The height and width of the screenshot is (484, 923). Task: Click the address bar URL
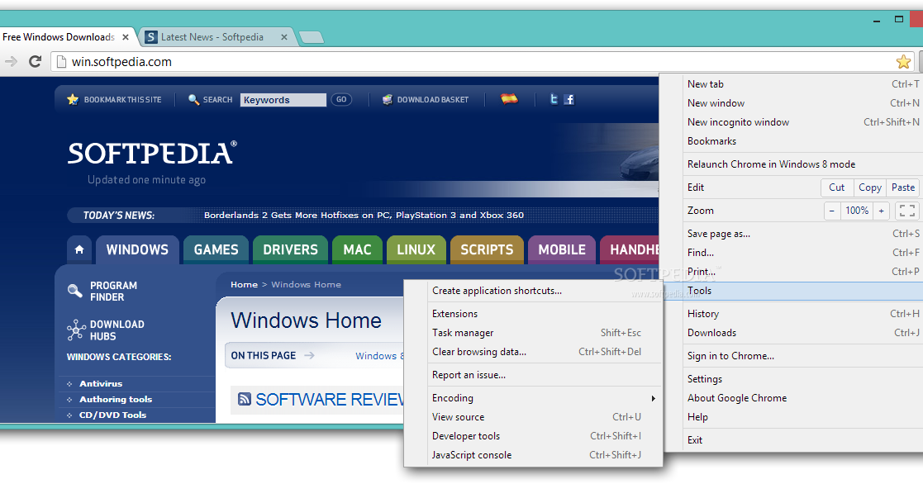pos(121,62)
